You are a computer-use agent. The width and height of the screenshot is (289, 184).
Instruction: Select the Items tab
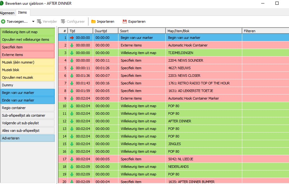pyautogui.click(x=22, y=12)
